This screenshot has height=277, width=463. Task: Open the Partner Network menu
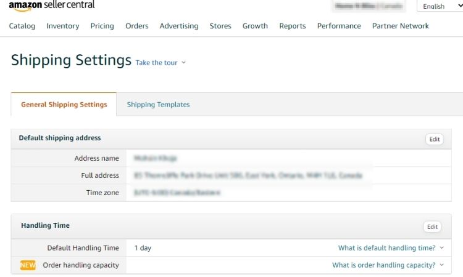(x=401, y=26)
